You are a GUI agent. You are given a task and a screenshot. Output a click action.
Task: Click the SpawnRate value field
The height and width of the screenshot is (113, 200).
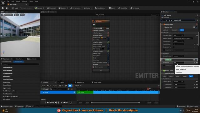[178, 63]
